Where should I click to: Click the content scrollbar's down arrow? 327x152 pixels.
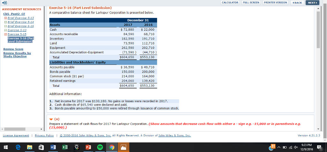[318, 129]
